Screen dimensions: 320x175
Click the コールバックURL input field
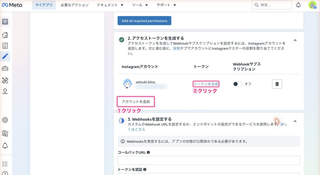[209, 160]
